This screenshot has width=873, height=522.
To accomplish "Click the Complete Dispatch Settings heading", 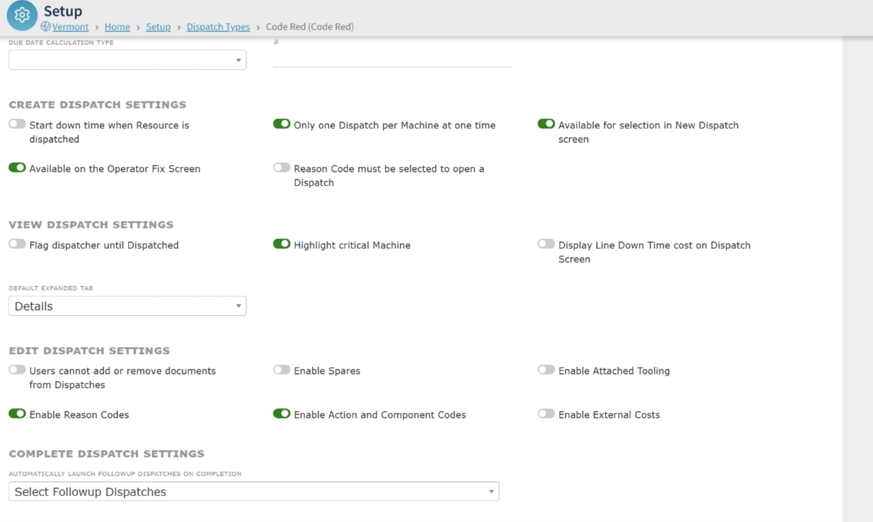I will [x=107, y=454].
